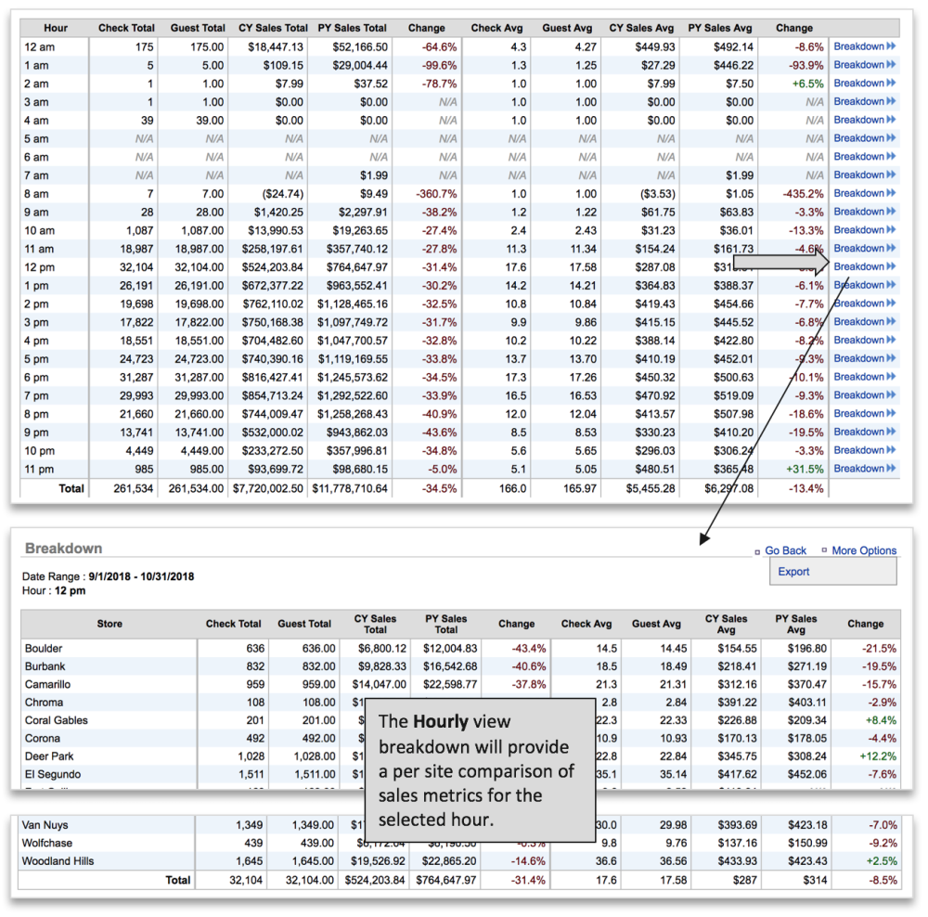The width and height of the screenshot is (928, 917).
Task: Open Breakdown for the 9 am row
Action: click(x=864, y=212)
